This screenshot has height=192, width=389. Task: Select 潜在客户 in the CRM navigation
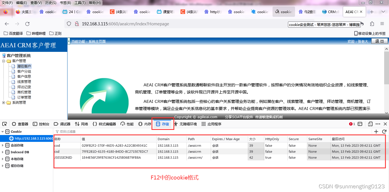click(24, 66)
